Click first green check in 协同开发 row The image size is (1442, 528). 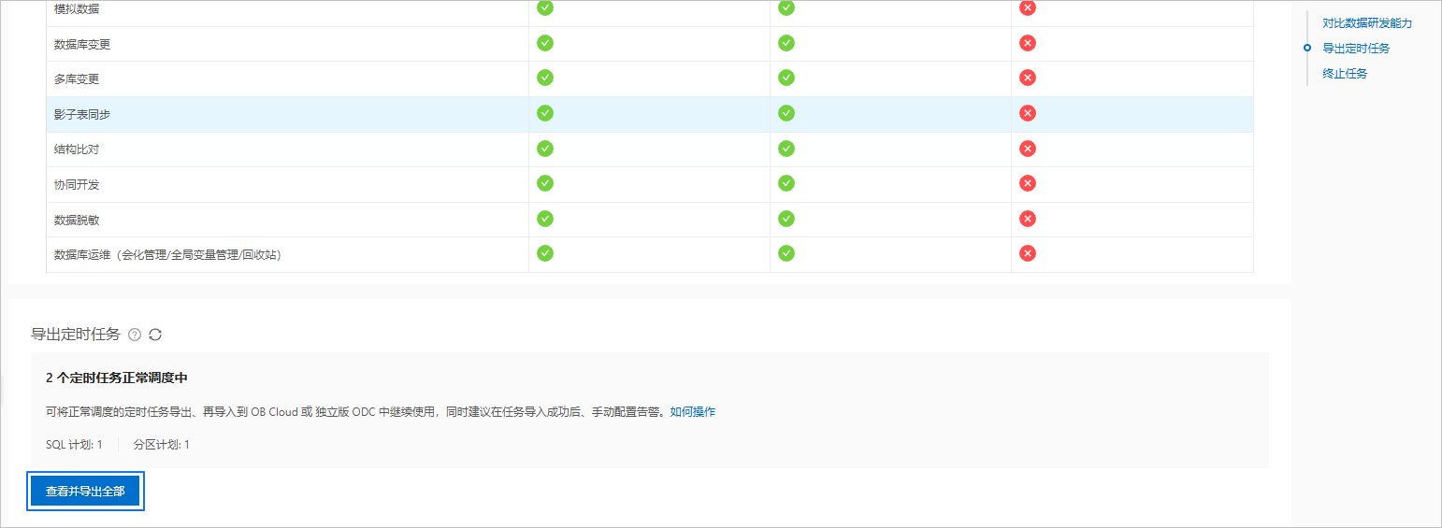(545, 183)
